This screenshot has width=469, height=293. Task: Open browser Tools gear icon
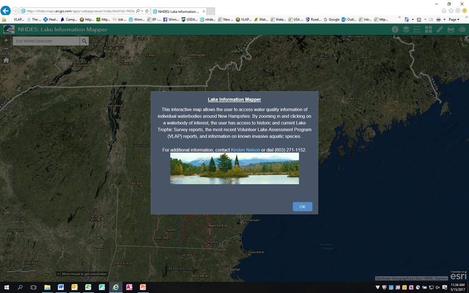(458, 11)
